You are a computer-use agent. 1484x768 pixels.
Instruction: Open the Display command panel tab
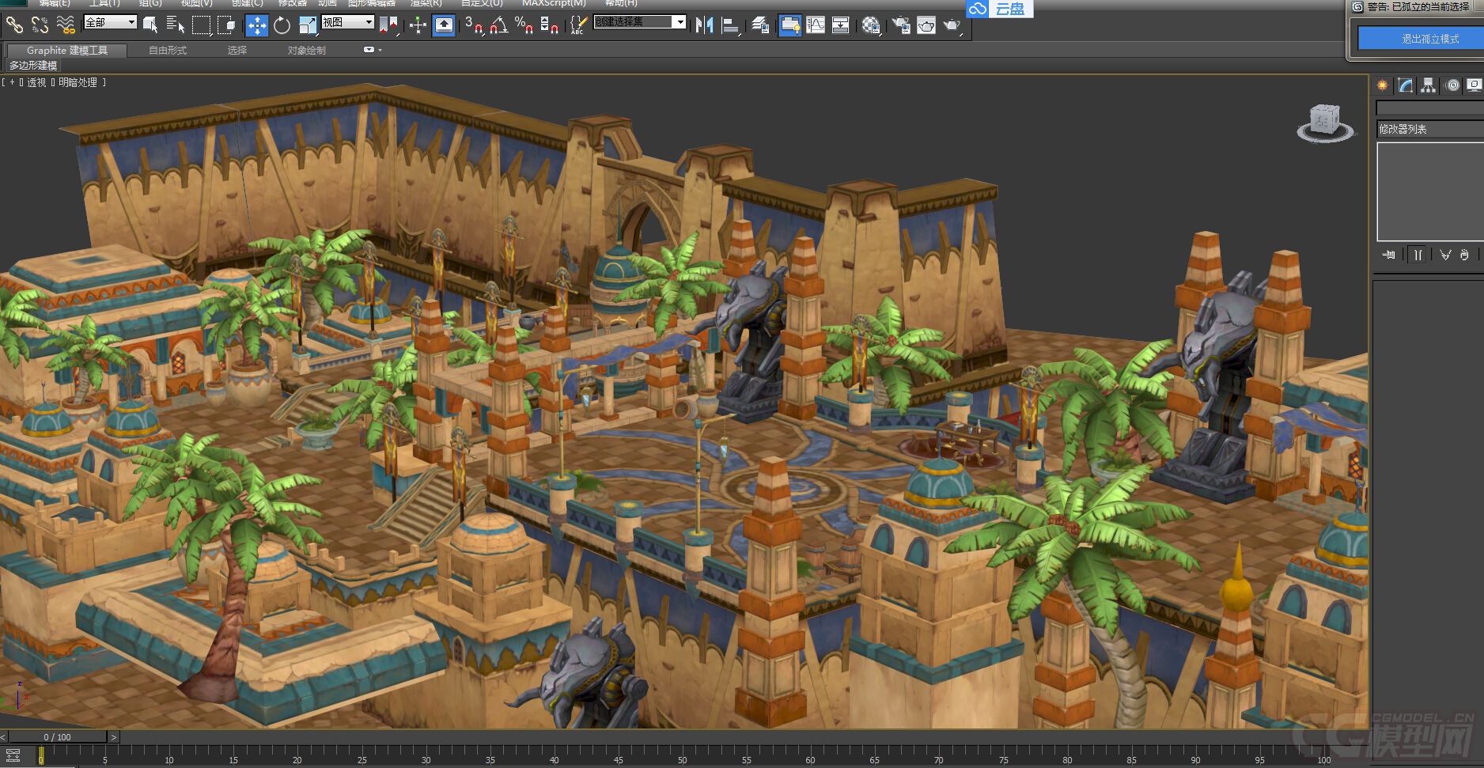click(x=1475, y=85)
